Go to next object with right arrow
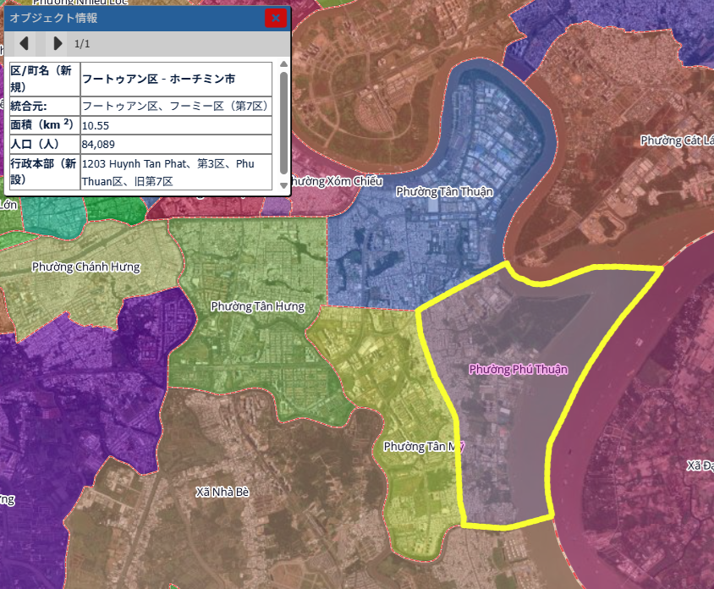Screen dimensions: 714x589 [x=57, y=43]
